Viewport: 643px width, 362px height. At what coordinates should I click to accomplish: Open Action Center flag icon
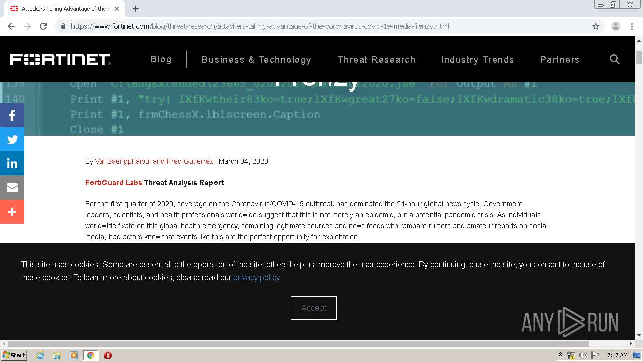point(595,355)
